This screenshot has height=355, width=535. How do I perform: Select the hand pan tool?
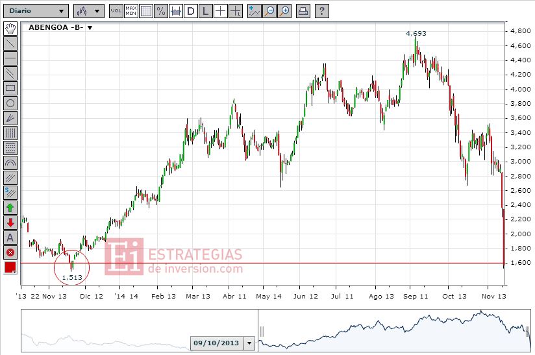point(10,29)
